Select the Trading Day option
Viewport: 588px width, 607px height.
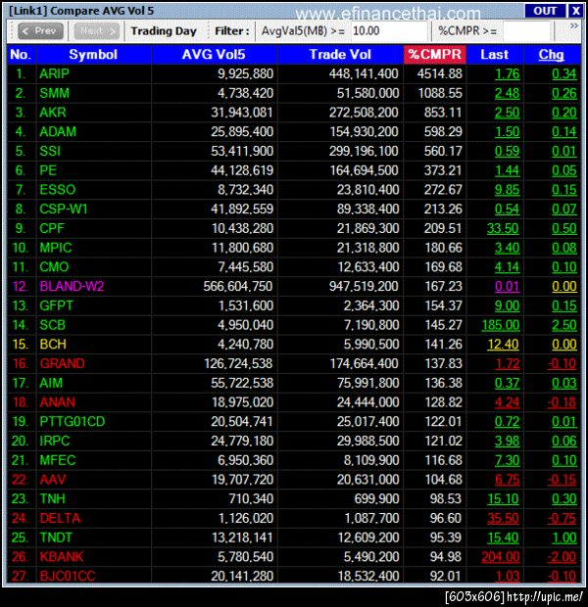point(164,31)
